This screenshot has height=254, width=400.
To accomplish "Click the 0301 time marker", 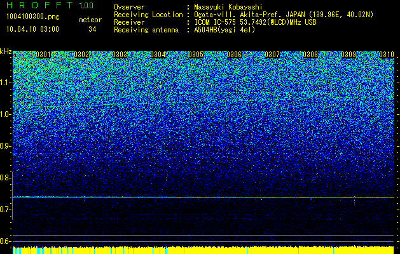I will tap(43, 55).
